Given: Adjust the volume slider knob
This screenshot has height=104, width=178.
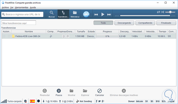Looking at the screenshot, I should tap(170, 12).
